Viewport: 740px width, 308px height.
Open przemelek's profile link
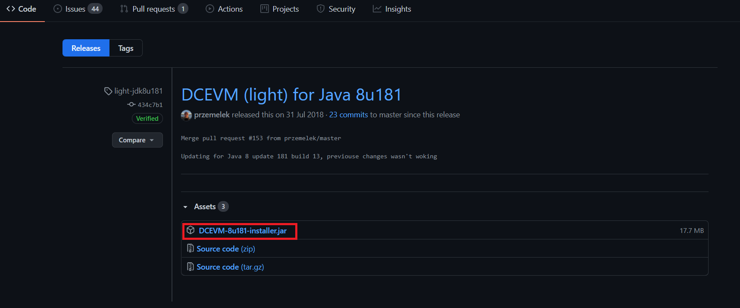(212, 115)
